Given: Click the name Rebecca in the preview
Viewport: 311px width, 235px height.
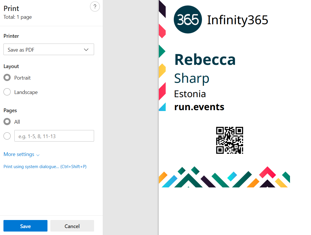Looking at the screenshot, I should 205,60.
